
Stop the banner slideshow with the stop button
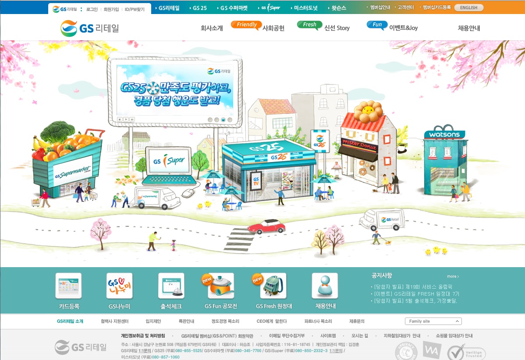[x=120, y=120]
